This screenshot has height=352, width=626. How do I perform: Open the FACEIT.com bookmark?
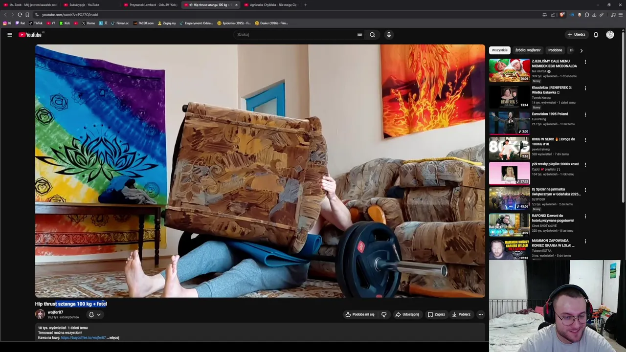pyautogui.click(x=143, y=23)
